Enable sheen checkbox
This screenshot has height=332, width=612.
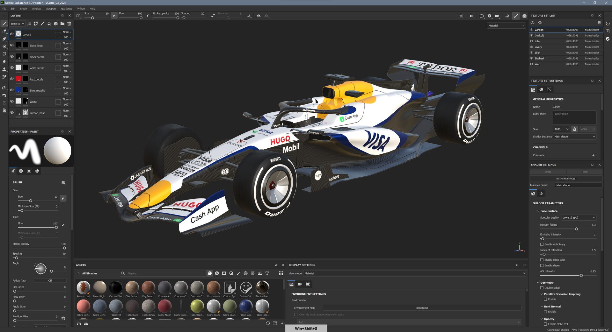tap(542, 266)
